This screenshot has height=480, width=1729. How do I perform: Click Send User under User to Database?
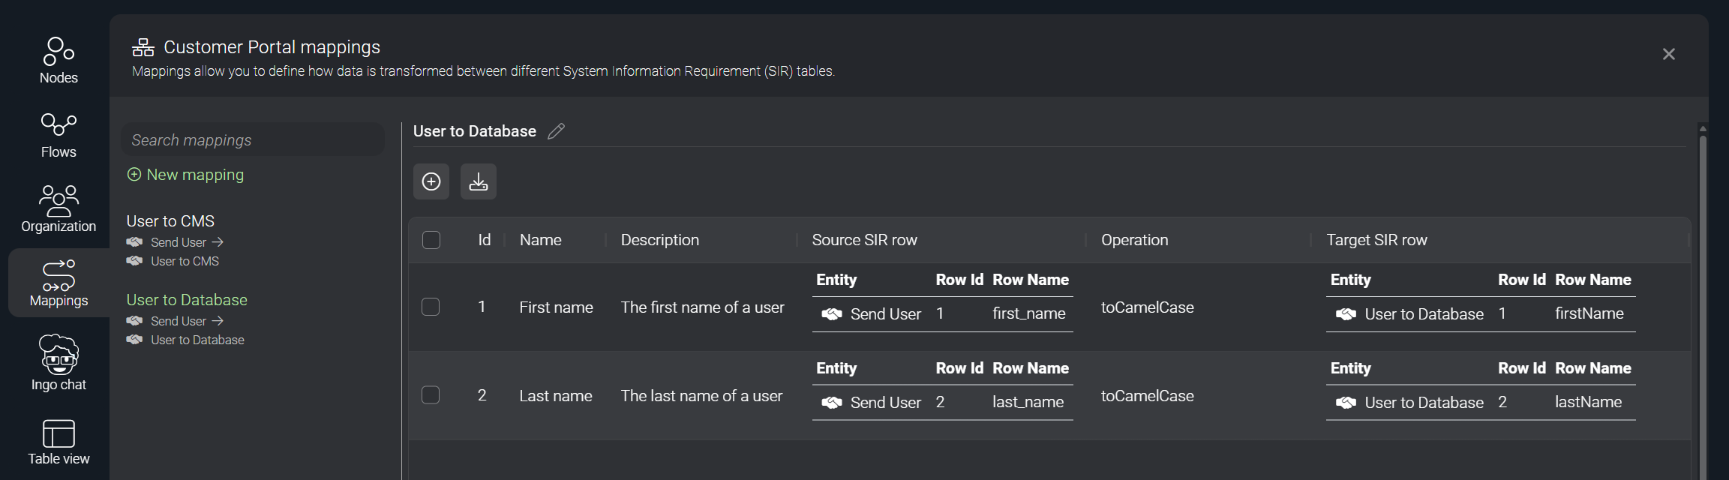pos(179,321)
